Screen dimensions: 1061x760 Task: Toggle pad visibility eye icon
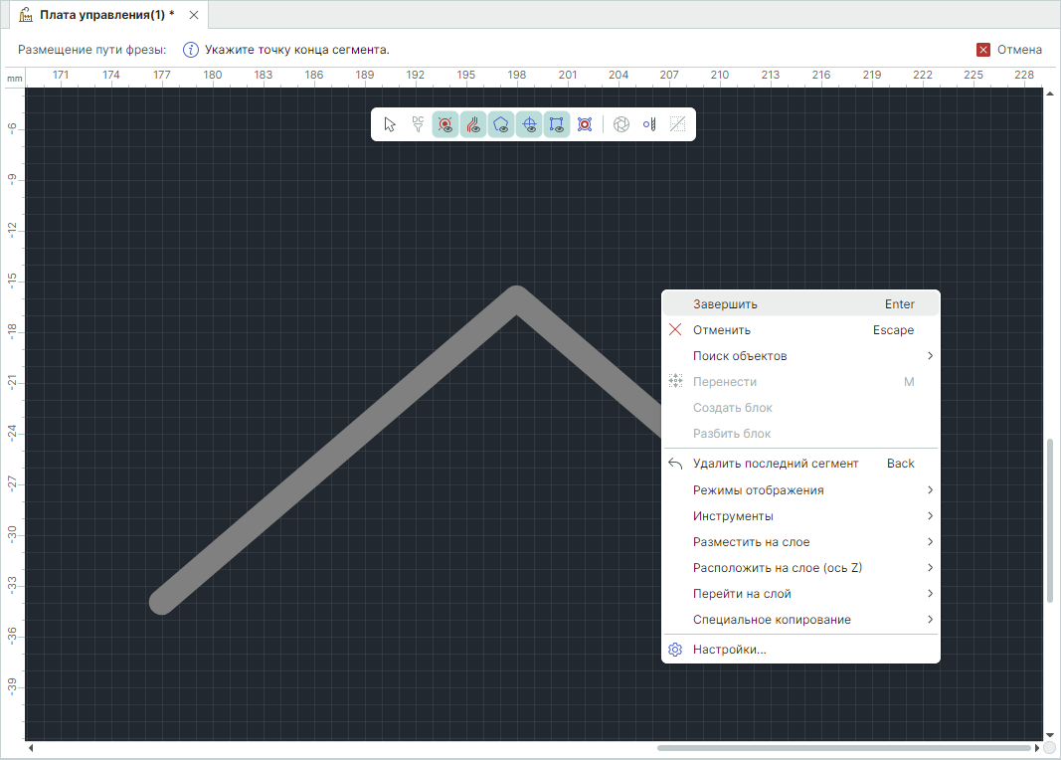445,124
